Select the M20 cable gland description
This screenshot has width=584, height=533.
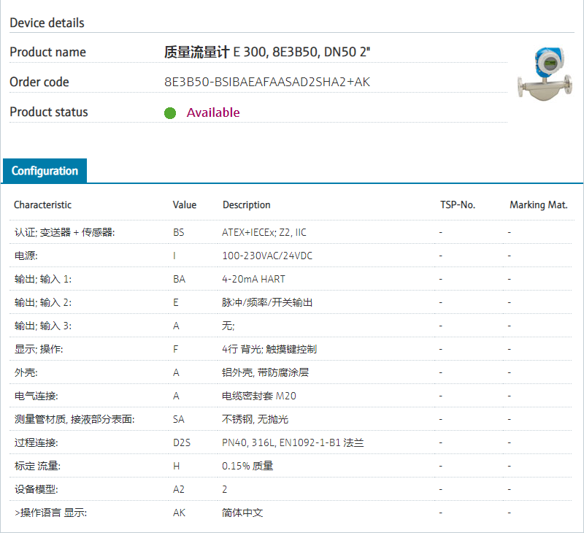tap(258, 396)
